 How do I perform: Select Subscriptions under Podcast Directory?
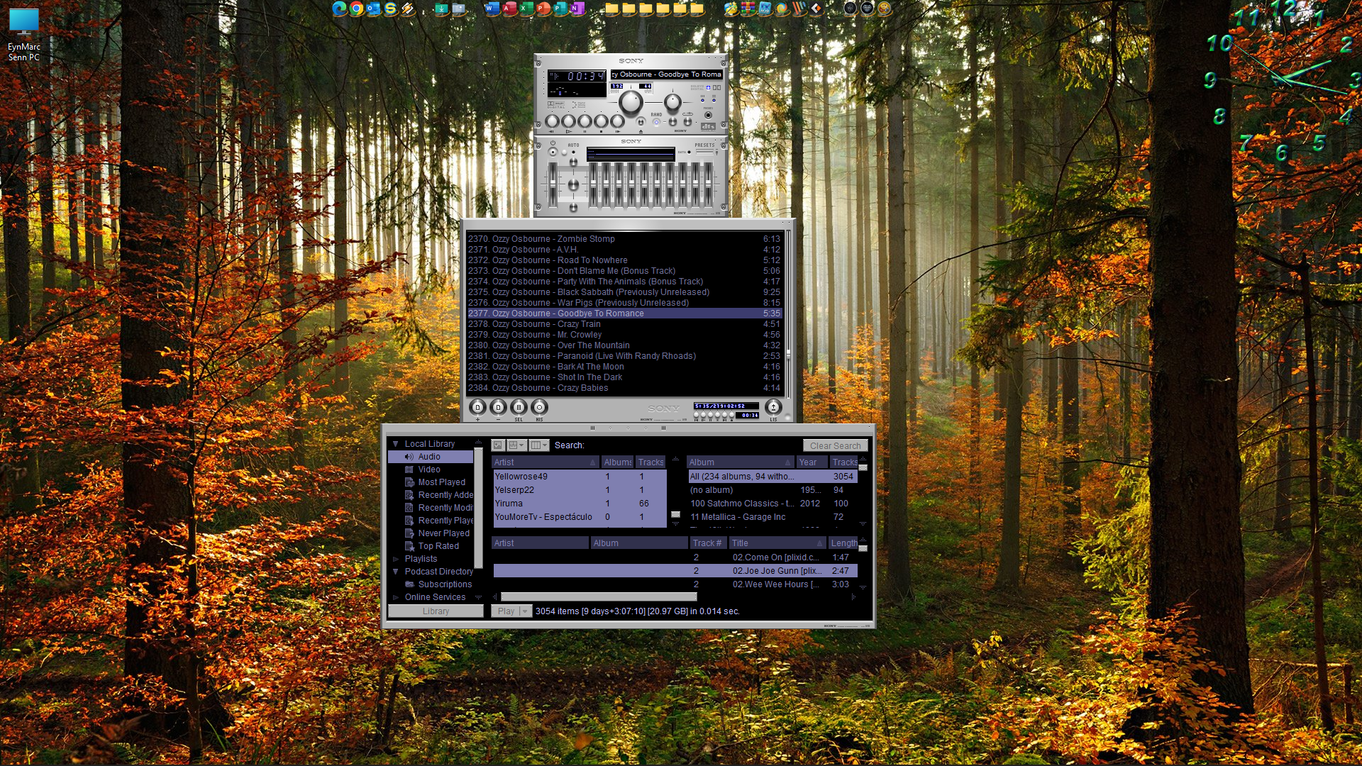click(x=444, y=584)
